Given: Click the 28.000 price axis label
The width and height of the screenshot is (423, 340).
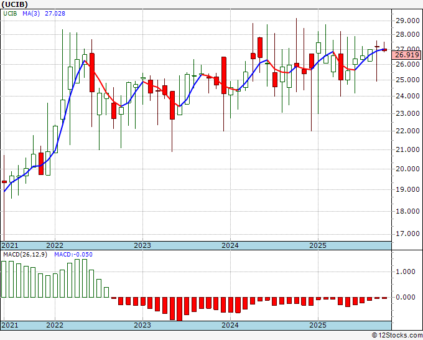Looking at the screenshot, I should tap(407, 34).
